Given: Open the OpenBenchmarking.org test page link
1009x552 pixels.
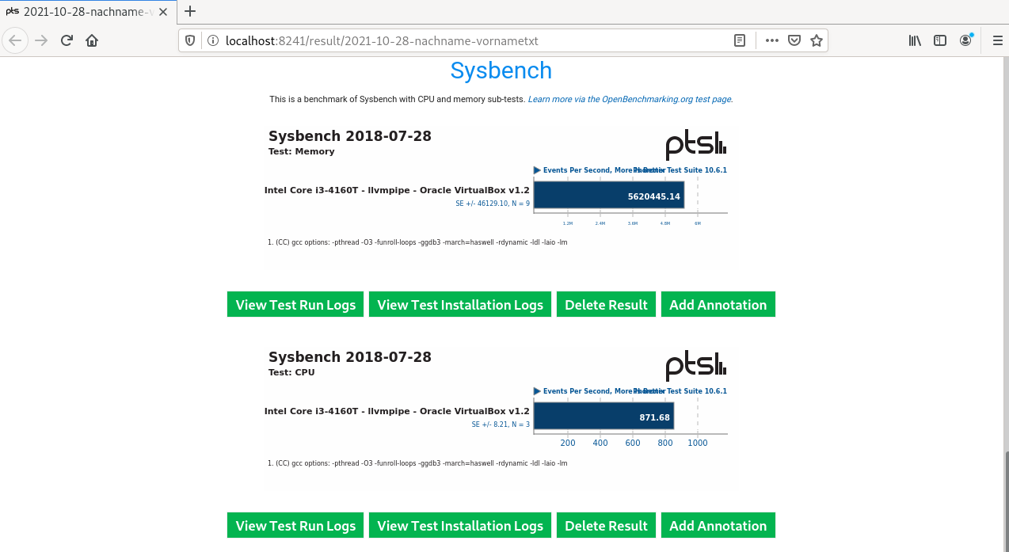Looking at the screenshot, I should 630,100.
